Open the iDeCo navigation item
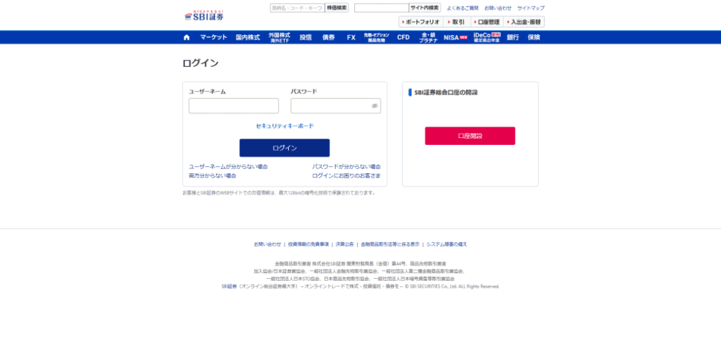The height and width of the screenshot is (345, 721). pos(487,37)
